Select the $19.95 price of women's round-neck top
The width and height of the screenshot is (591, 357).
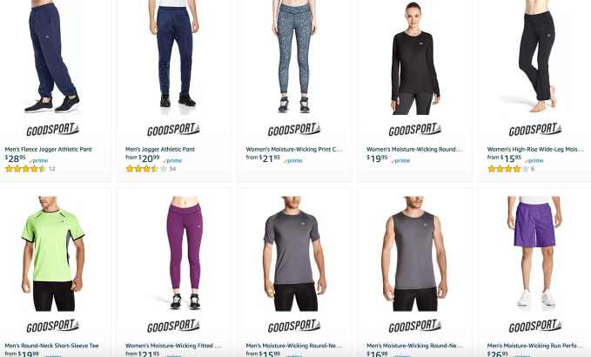pos(377,158)
